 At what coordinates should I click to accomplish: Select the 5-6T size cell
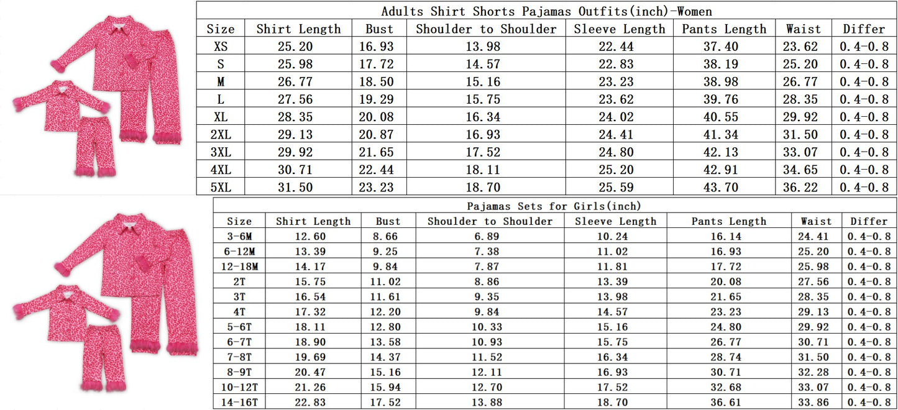pyautogui.click(x=239, y=327)
